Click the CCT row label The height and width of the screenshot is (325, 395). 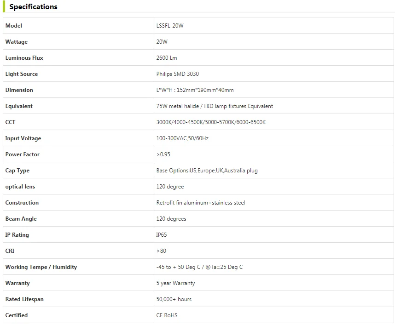tap(11, 122)
